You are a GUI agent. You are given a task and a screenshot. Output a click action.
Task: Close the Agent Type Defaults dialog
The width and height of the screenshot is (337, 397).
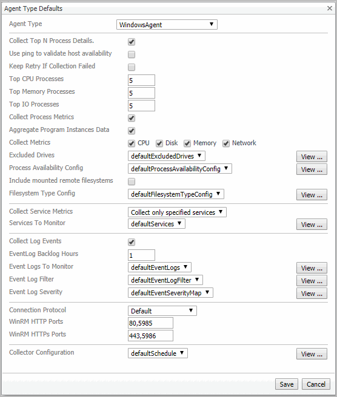[x=329, y=8]
